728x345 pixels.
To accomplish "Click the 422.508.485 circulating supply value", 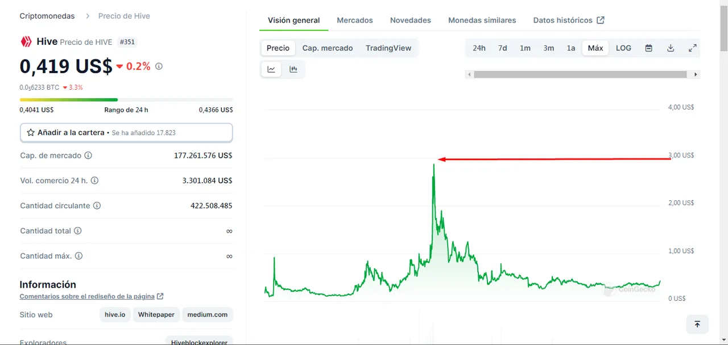I will [211, 205].
